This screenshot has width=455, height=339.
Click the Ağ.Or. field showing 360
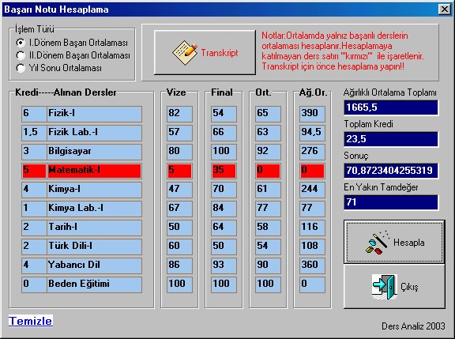[x=312, y=266]
